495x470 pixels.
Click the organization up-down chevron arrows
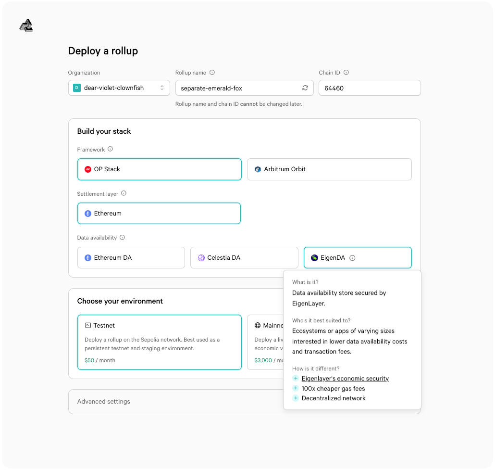[x=162, y=88]
